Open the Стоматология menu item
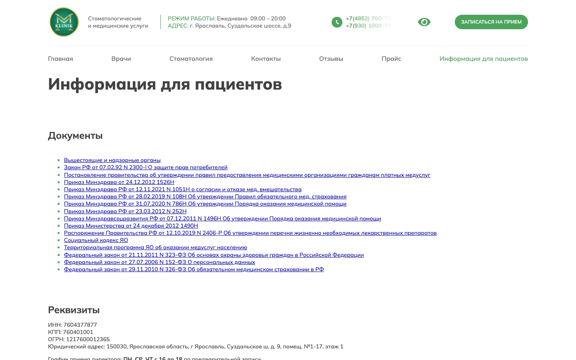 (x=191, y=59)
